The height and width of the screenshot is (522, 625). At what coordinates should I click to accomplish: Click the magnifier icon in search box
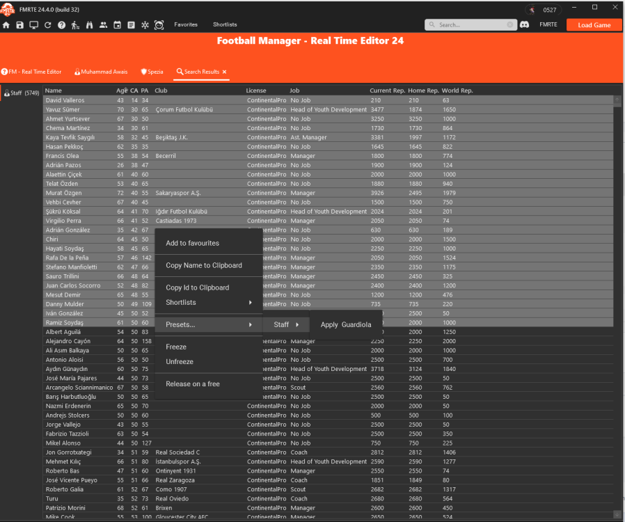(x=432, y=24)
